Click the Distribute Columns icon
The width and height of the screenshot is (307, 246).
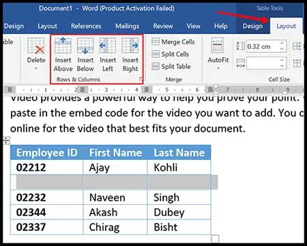point(297,63)
